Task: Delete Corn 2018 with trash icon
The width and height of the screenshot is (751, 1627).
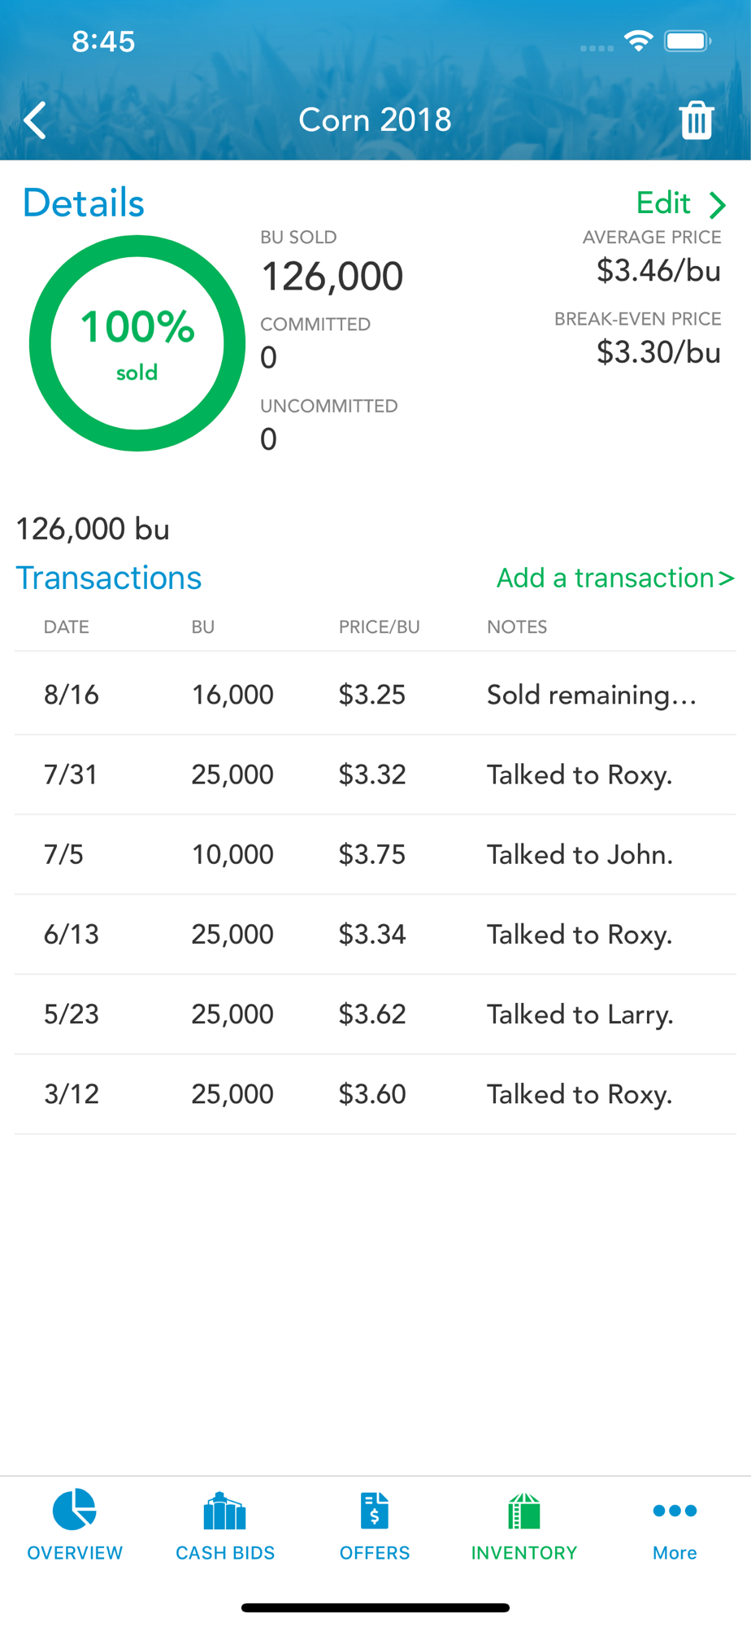Action: pyautogui.click(x=697, y=120)
